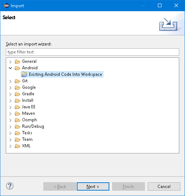The image size is (185, 196).
Task: Click the XML folder icon
Action: pos(17,146)
